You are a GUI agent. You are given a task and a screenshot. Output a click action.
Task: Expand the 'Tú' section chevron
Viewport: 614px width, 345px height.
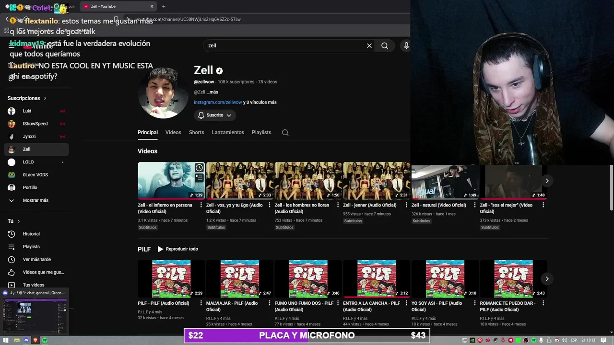tap(19, 221)
